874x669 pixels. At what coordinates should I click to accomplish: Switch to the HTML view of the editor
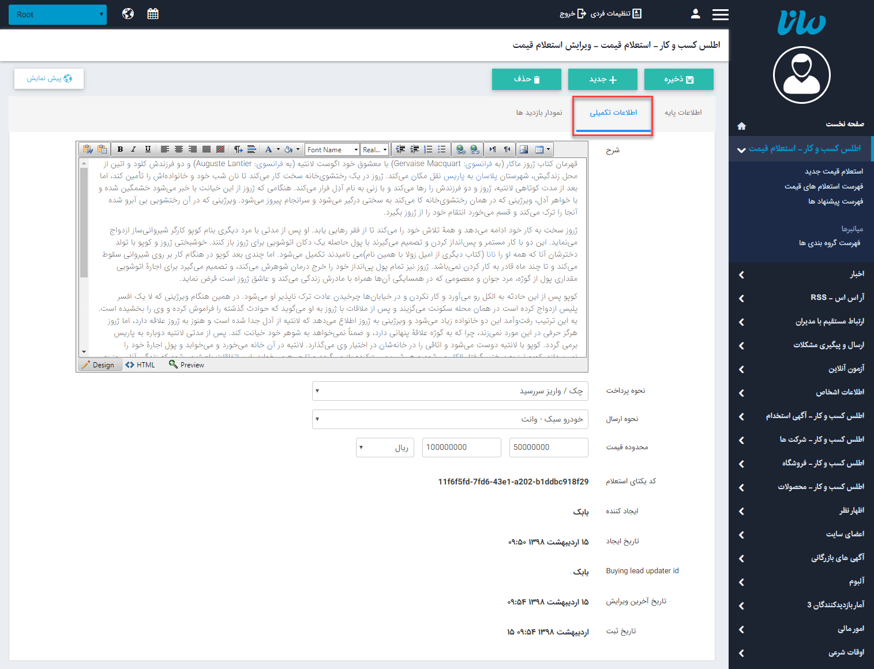pyautogui.click(x=140, y=364)
